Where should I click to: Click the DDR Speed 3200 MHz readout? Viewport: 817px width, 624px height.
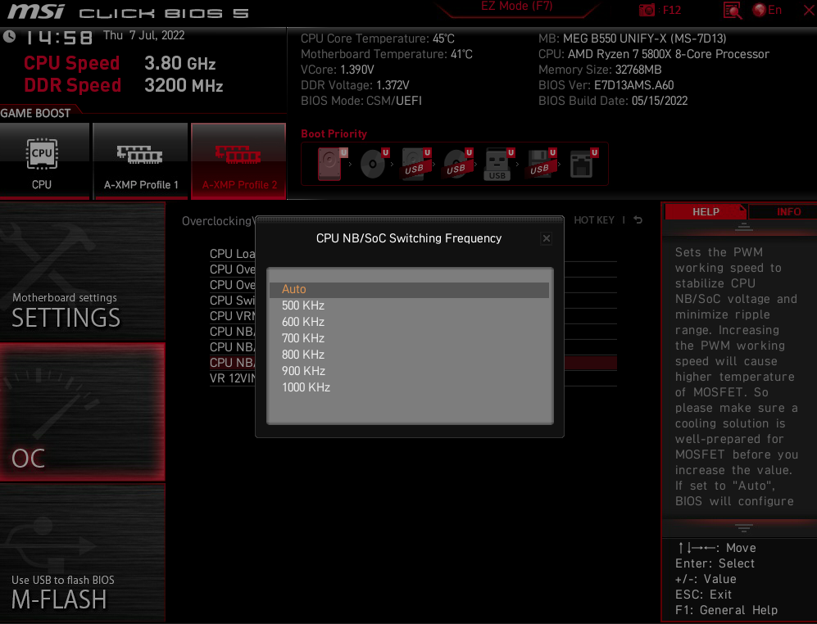(124, 85)
